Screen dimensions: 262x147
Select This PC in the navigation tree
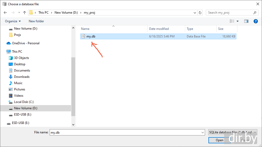pos(17,51)
